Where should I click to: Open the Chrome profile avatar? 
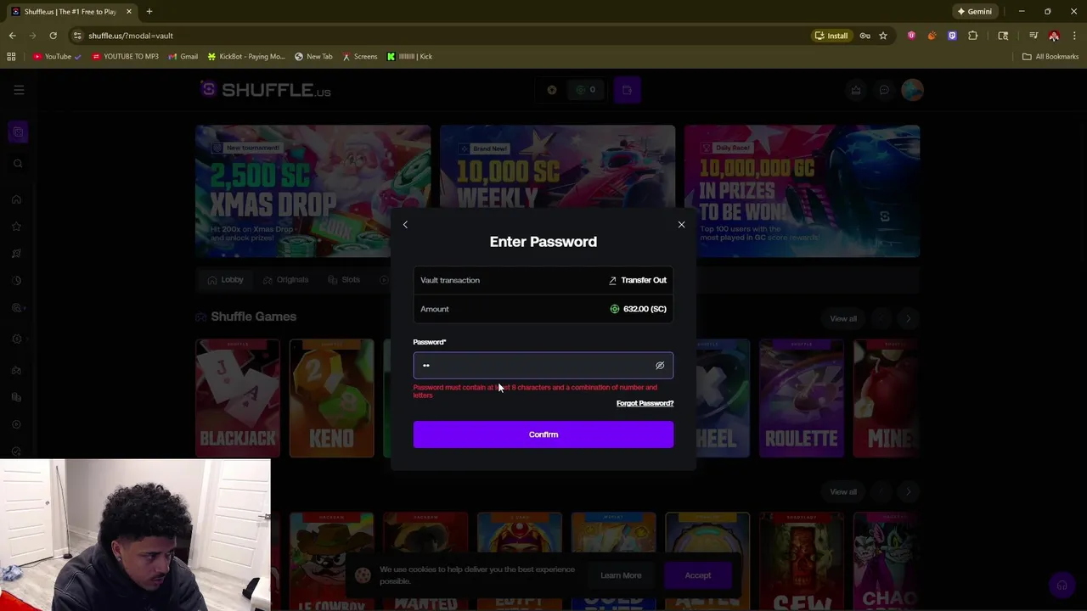(x=1054, y=36)
